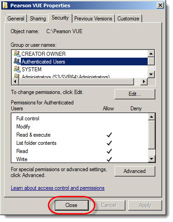173x222 pixels.
Task: Click the permissions list vertical scrollbar thumb
Action: pyautogui.click(x=151, y=135)
